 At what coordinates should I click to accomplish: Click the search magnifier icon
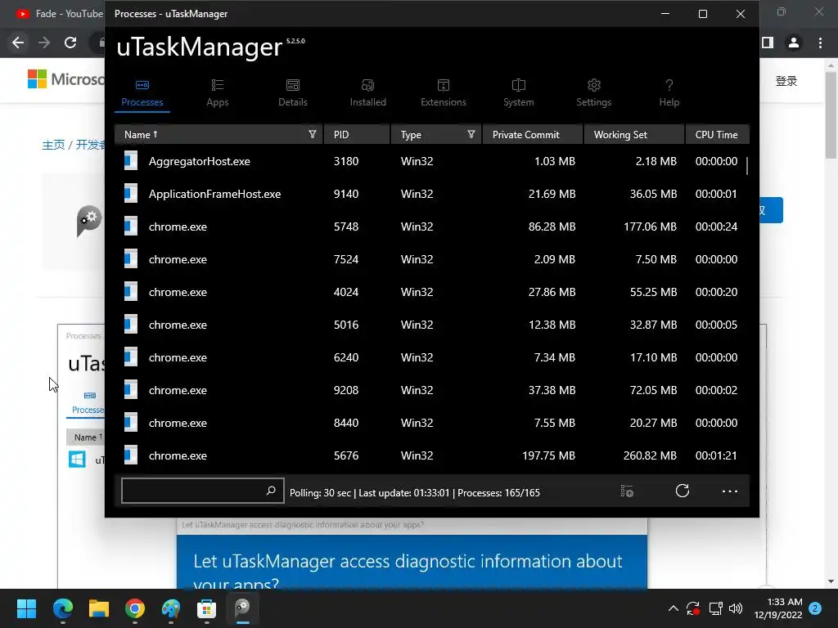pyautogui.click(x=271, y=491)
